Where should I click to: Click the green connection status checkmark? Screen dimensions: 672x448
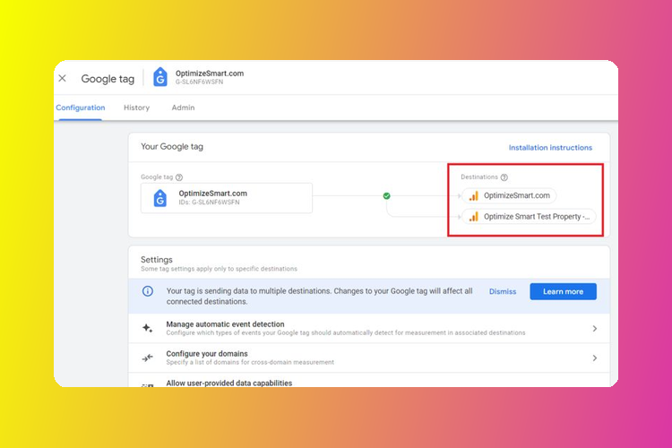tap(386, 195)
